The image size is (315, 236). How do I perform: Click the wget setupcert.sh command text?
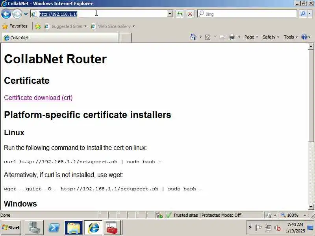coord(103,189)
